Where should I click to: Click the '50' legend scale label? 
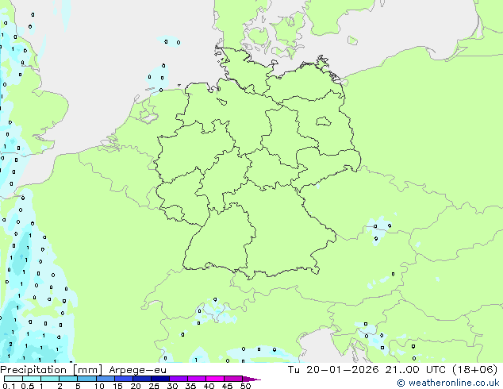click(x=245, y=386)
